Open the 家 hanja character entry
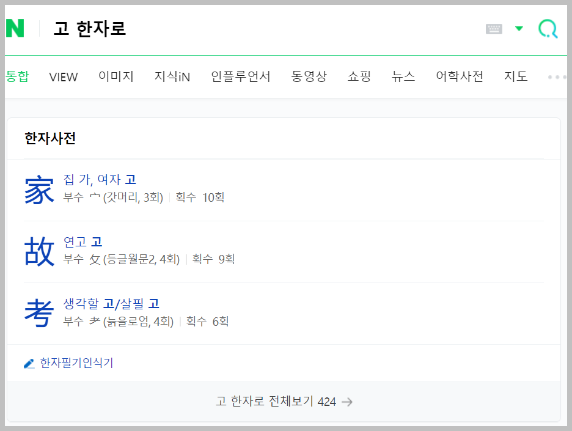Viewport: 572px width, 431px height. 39,190
